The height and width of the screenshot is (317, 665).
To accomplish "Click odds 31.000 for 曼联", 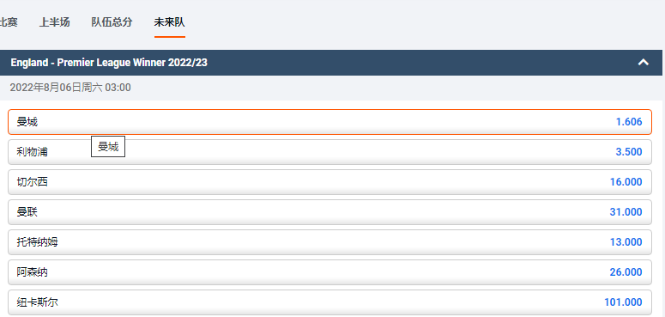I will point(626,212).
